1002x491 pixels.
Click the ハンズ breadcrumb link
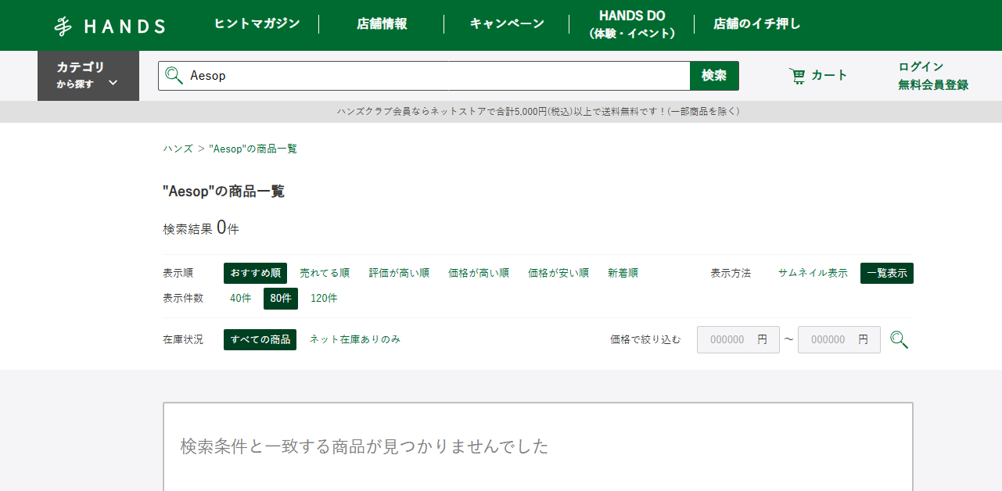point(178,149)
